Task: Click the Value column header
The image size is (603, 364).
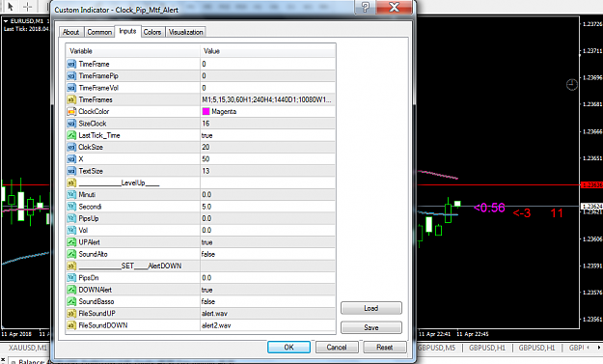Action: coord(268,51)
